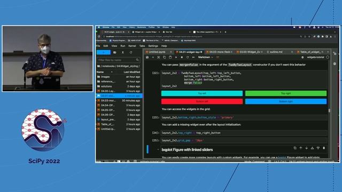The width and height of the screenshot is (342, 192).
Task: Open the File menu in JupyterLab
Action: [x=98, y=46]
